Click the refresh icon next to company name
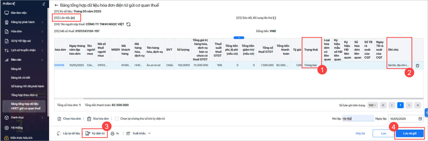 128,24
